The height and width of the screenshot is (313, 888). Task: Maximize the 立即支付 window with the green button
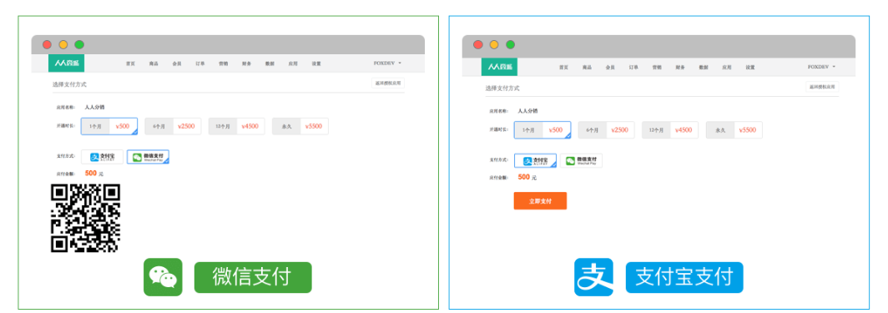510,45
